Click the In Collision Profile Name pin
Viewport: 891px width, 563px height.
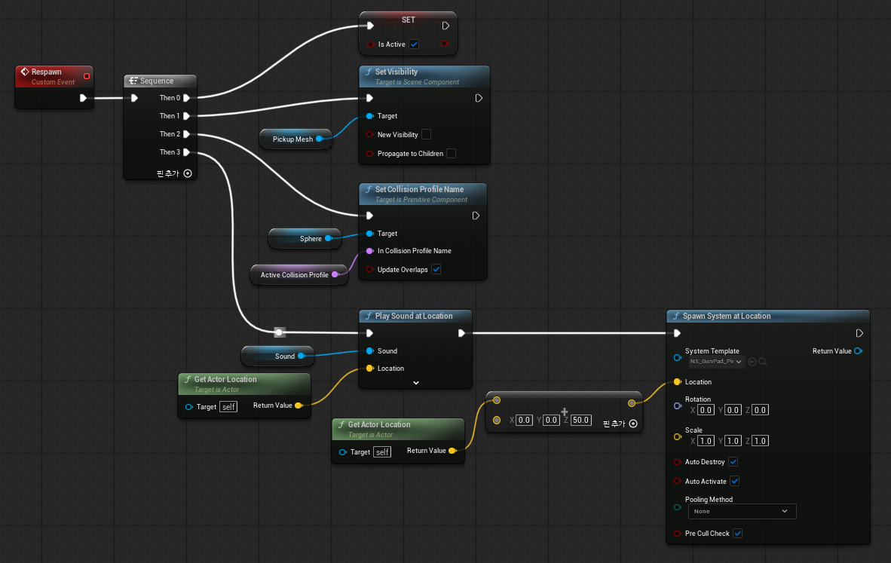click(x=370, y=250)
